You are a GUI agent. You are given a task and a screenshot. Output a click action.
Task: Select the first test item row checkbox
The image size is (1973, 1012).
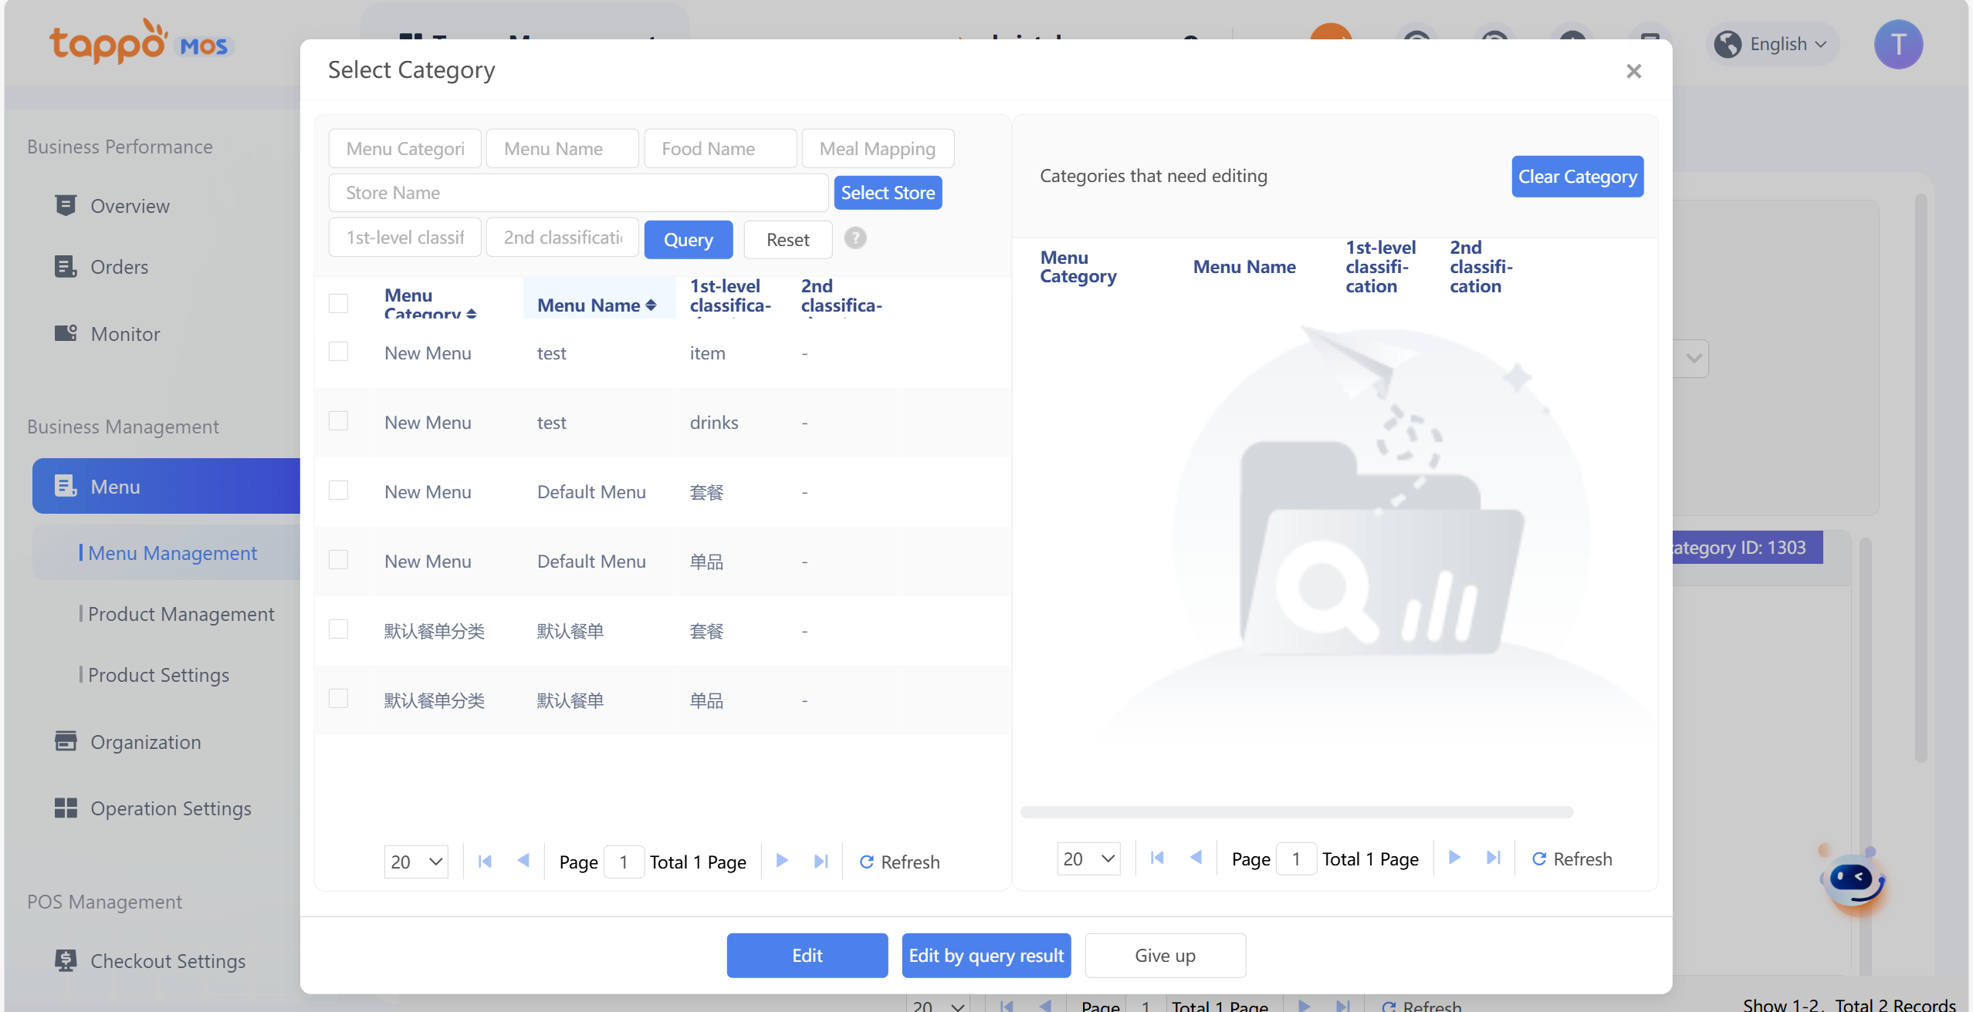(338, 352)
